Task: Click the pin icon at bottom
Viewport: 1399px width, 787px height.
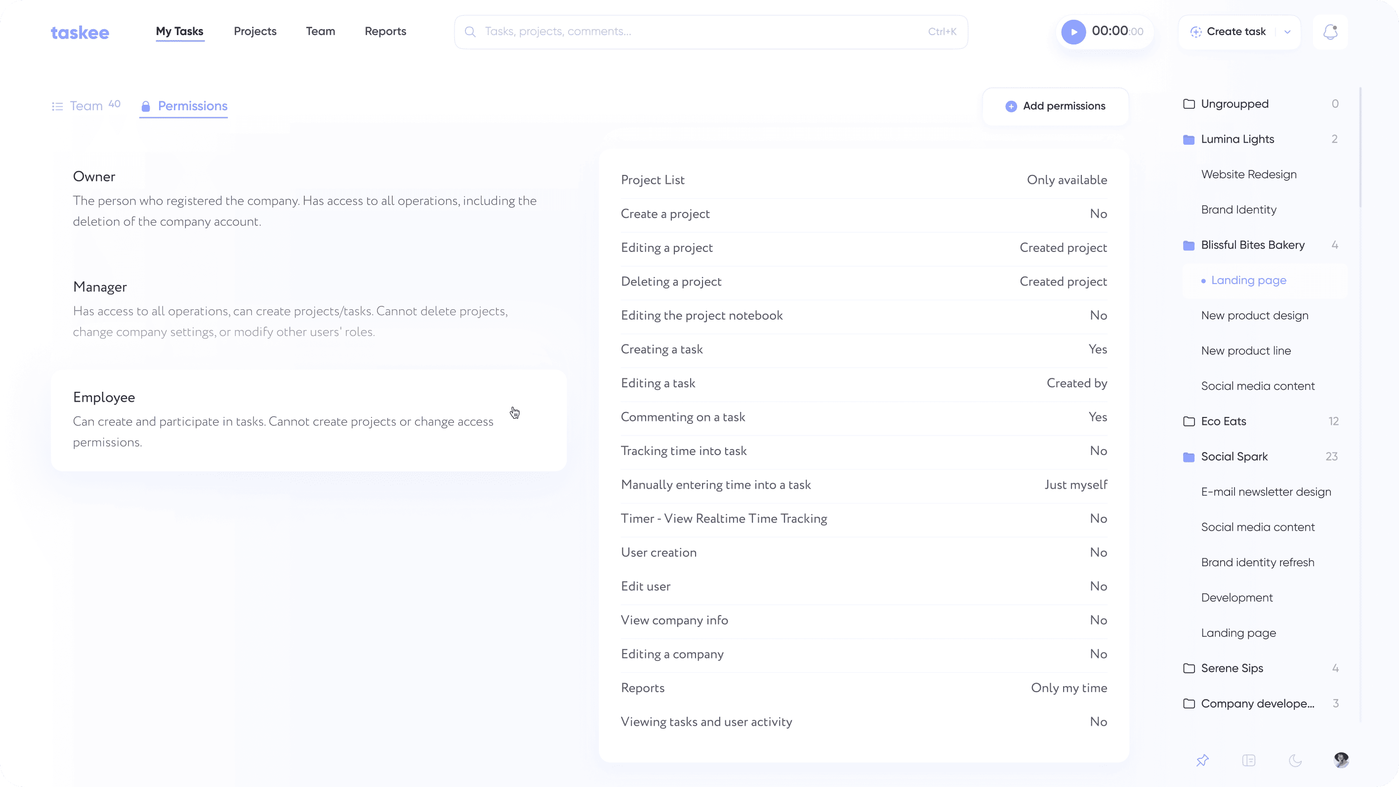Action: [1202, 760]
